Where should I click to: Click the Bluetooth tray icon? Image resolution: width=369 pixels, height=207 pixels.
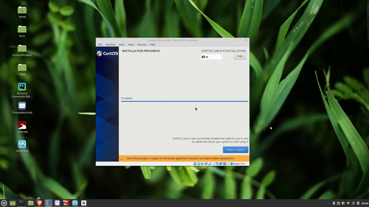pyautogui.click(x=334, y=203)
